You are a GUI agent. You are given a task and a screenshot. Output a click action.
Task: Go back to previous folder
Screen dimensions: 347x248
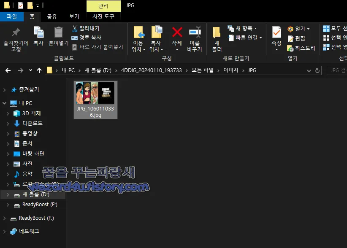[x=8, y=70]
